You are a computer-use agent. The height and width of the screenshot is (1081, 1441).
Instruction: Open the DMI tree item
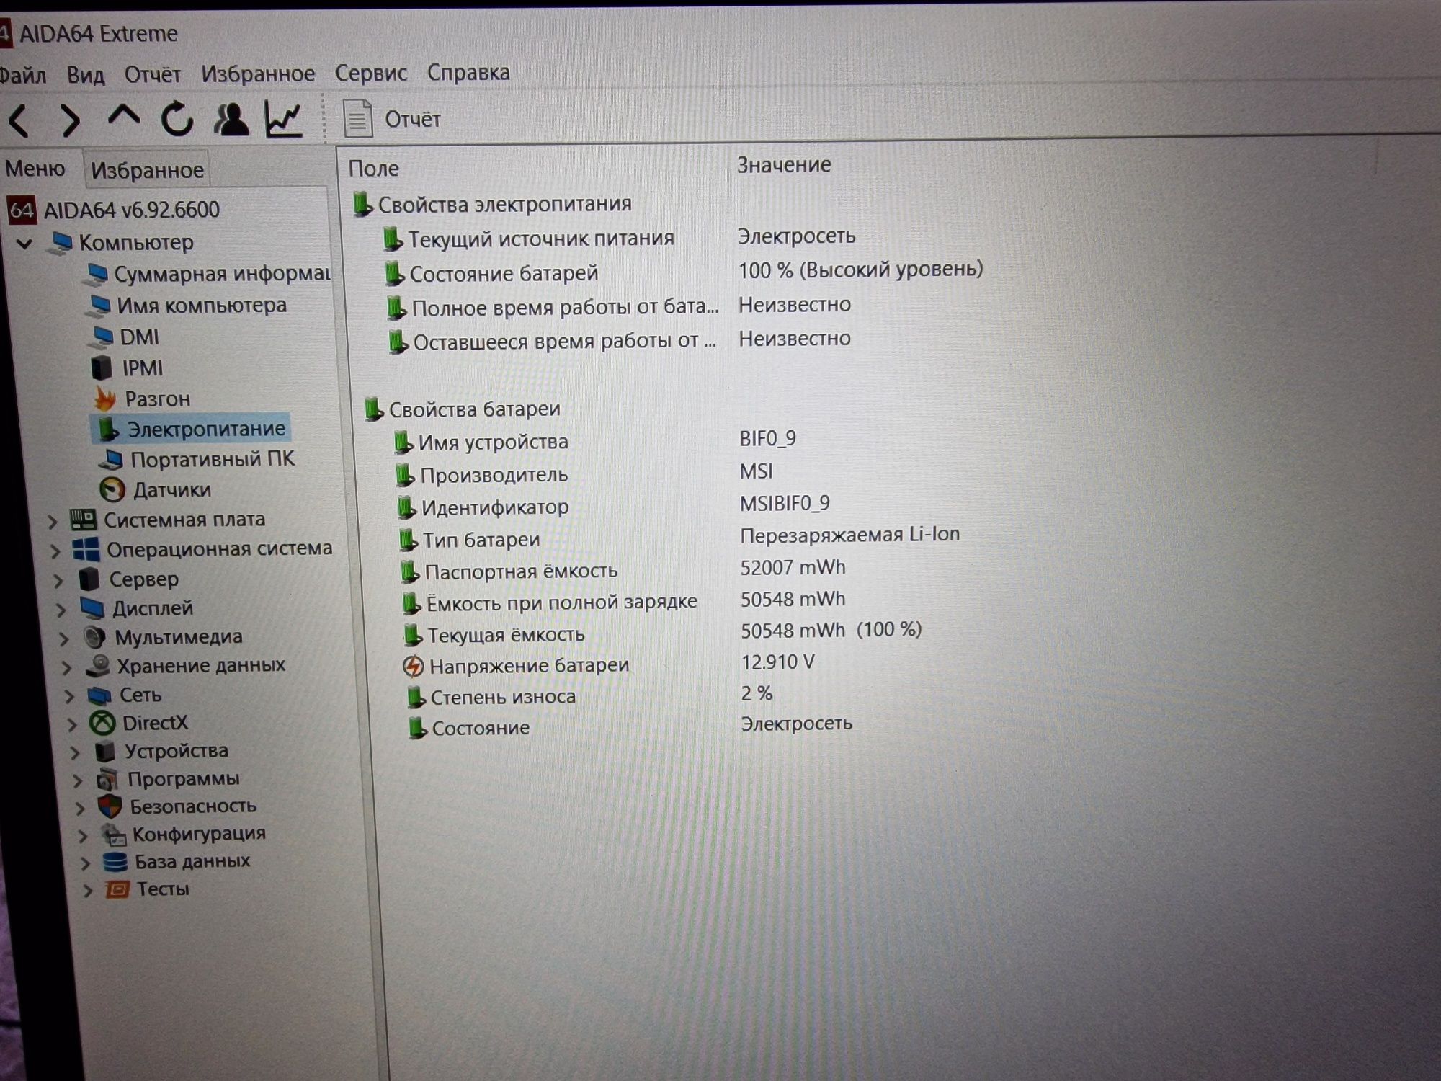point(124,337)
